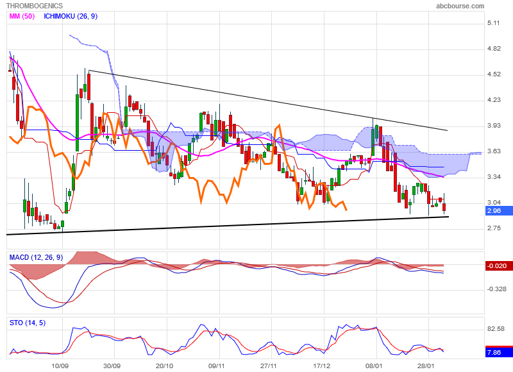Click the 30/09 date label
513x372 pixels.
click(112, 366)
